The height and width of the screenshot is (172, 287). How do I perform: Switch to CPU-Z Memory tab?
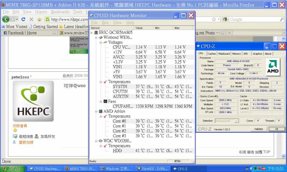[236, 54]
